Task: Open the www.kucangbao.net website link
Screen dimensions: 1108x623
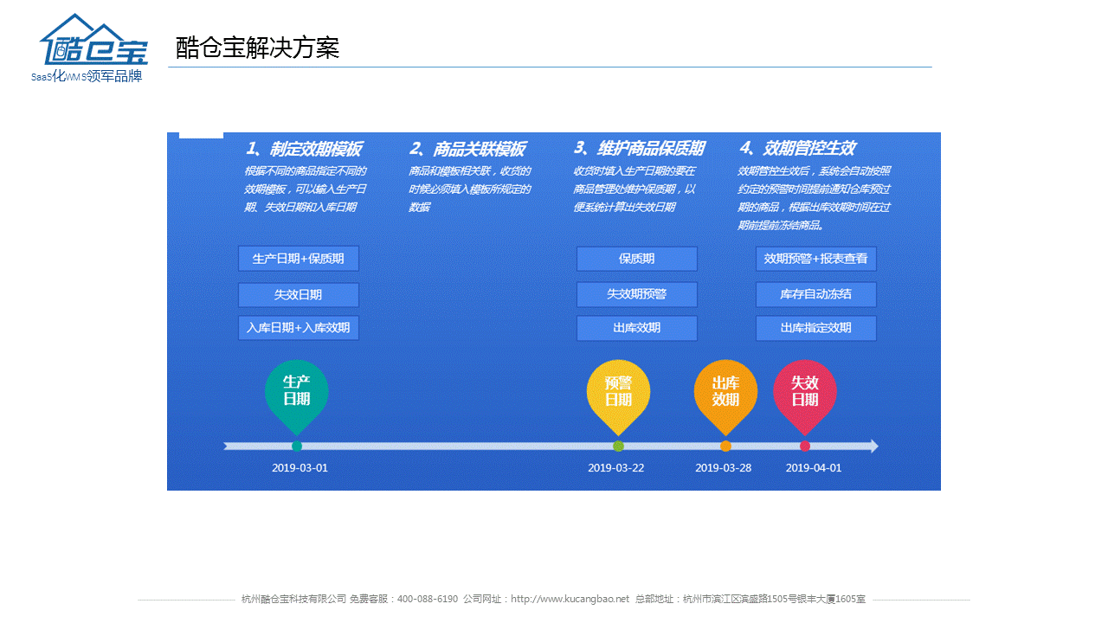Action: (570, 599)
